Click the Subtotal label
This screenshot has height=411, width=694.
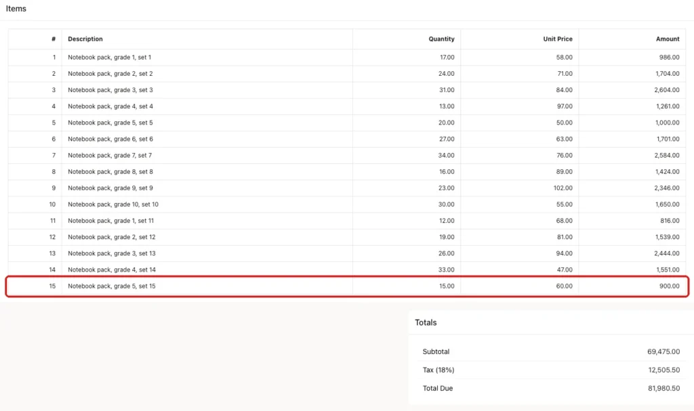[x=436, y=351]
